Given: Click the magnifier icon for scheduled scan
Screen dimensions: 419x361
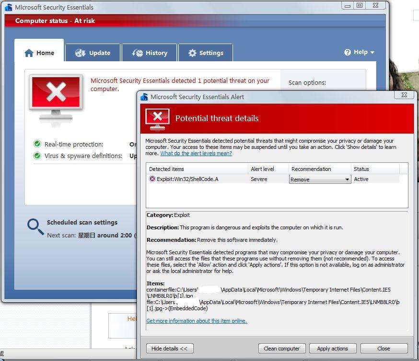Looking at the screenshot, I should (x=35, y=226).
